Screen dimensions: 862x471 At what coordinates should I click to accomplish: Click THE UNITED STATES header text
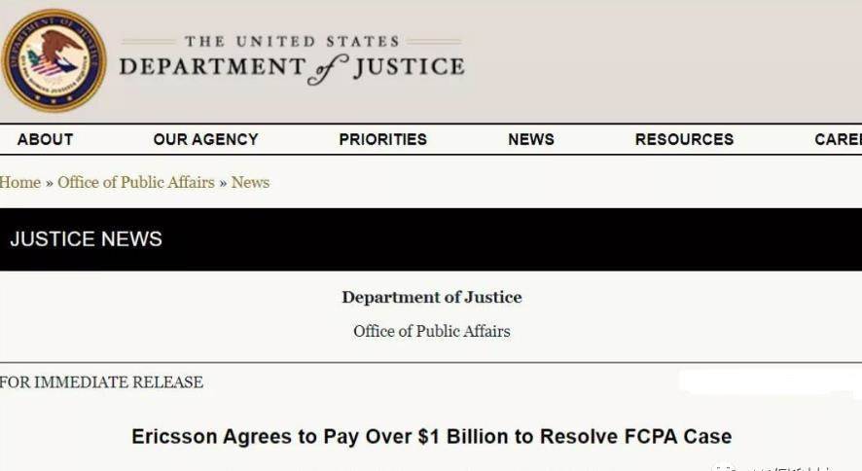pyautogui.click(x=292, y=41)
